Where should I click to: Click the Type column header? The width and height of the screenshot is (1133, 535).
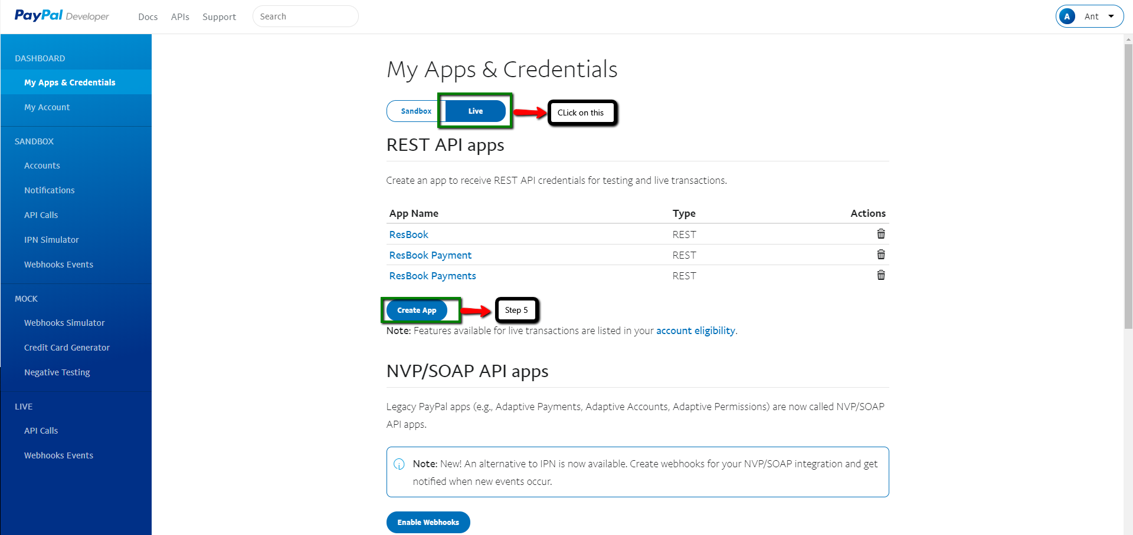click(684, 213)
